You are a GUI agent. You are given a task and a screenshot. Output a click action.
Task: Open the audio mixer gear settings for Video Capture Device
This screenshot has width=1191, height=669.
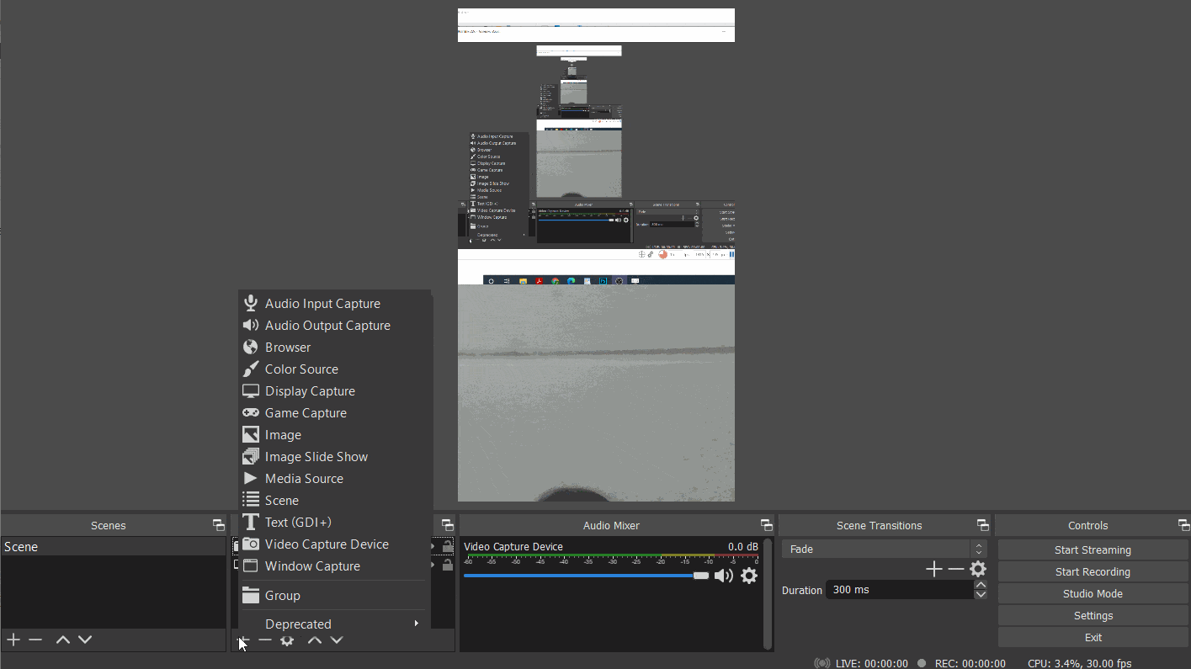749,576
